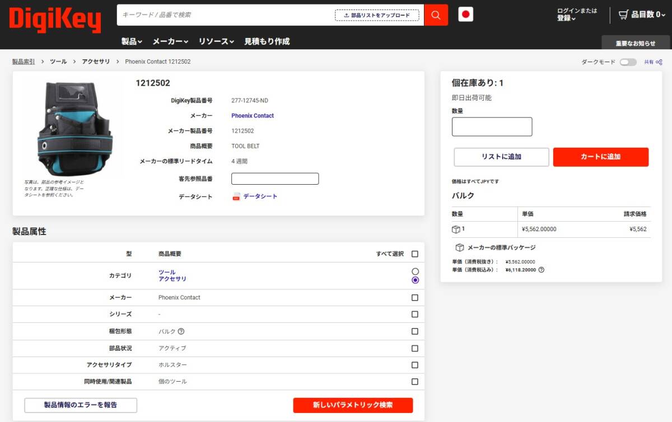Click the help icon beside tax-included price
The height and width of the screenshot is (422, 672).
click(x=541, y=270)
